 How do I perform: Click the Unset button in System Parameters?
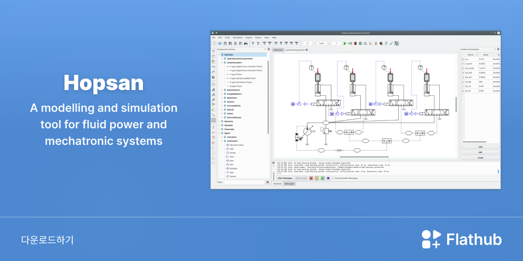click(480, 157)
